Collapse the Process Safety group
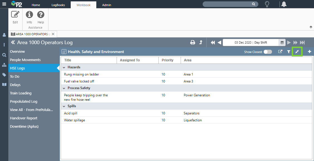 click(x=64, y=88)
